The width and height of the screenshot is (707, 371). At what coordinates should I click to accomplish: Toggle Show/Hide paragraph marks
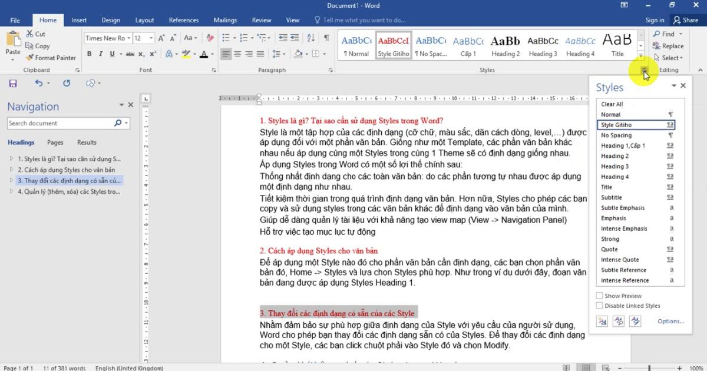tap(326, 37)
